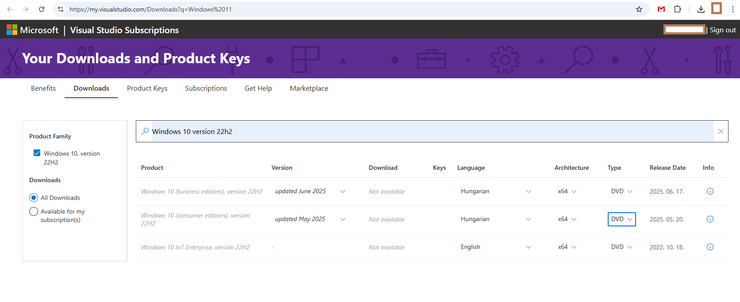This screenshot has width=740, height=302.
Task: Open the highlighted DVD type dropdown for consumer editions
Action: 621,219
